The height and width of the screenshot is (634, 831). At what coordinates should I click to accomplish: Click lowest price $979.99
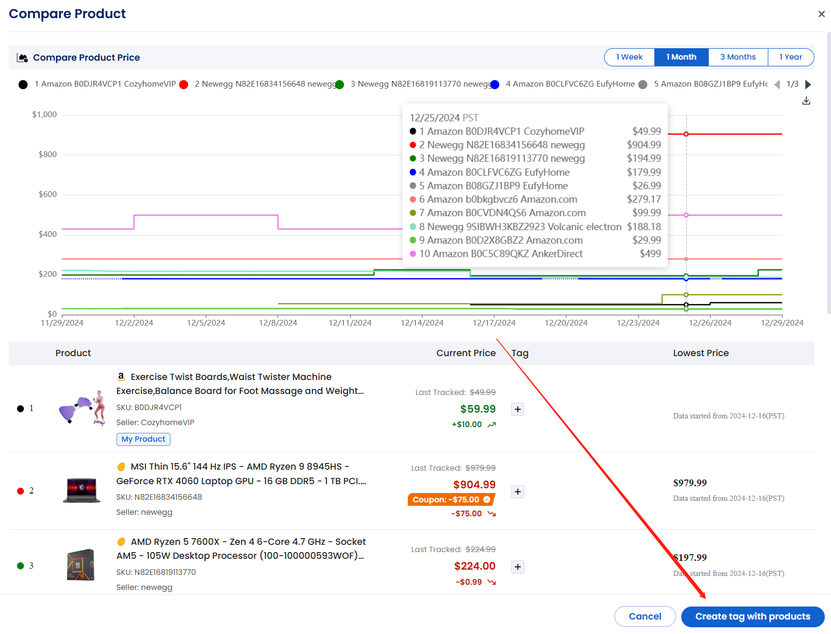click(x=690, y=483)
